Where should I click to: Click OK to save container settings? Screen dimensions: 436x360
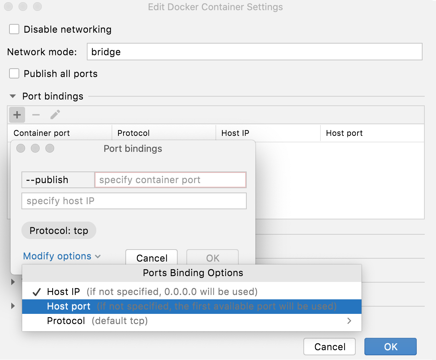point(390,347)
